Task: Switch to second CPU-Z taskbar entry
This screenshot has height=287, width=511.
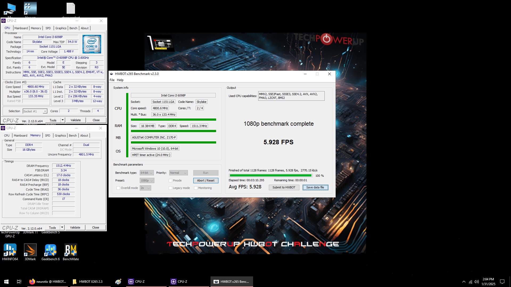Action: [189, 281]
